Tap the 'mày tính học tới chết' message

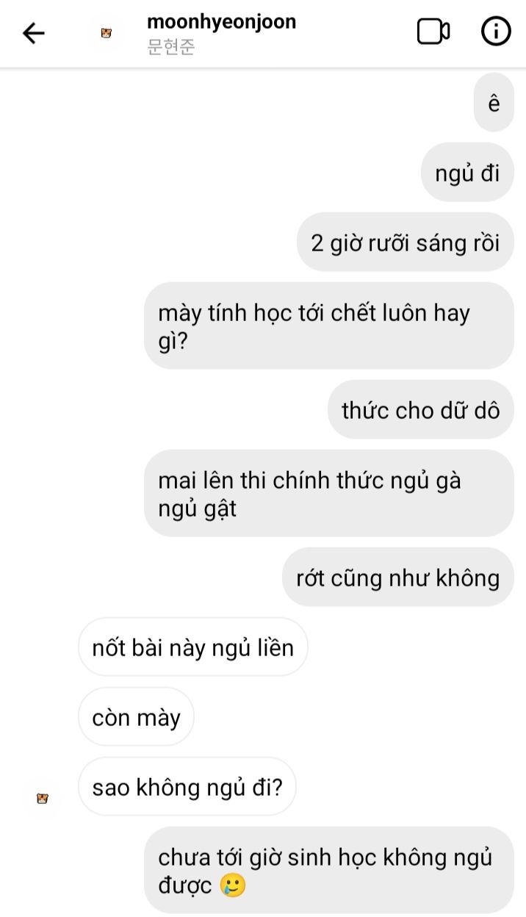[328, 326]
